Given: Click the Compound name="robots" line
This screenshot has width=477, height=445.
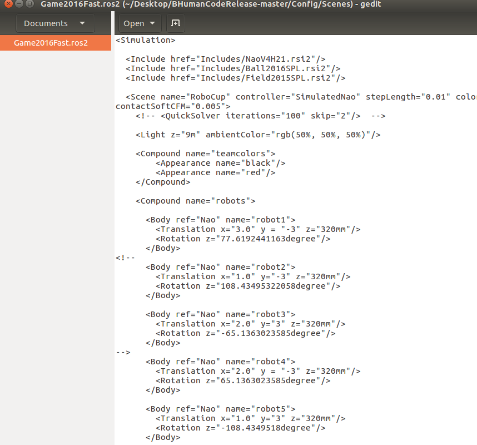Looking at the screenshot, I should click(196, 201).
